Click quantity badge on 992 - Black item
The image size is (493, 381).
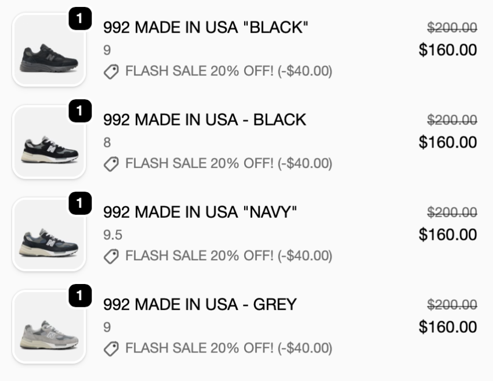pos(79,111)
